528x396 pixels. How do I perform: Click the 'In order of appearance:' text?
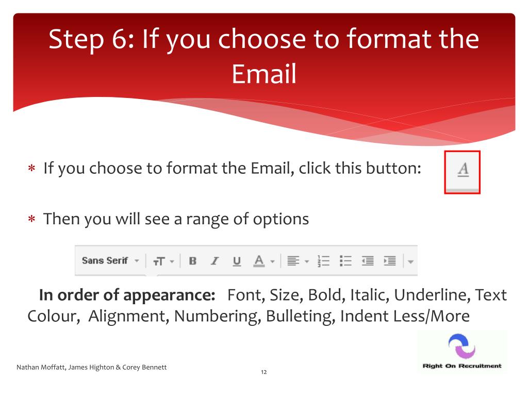[x=127, y=295]
